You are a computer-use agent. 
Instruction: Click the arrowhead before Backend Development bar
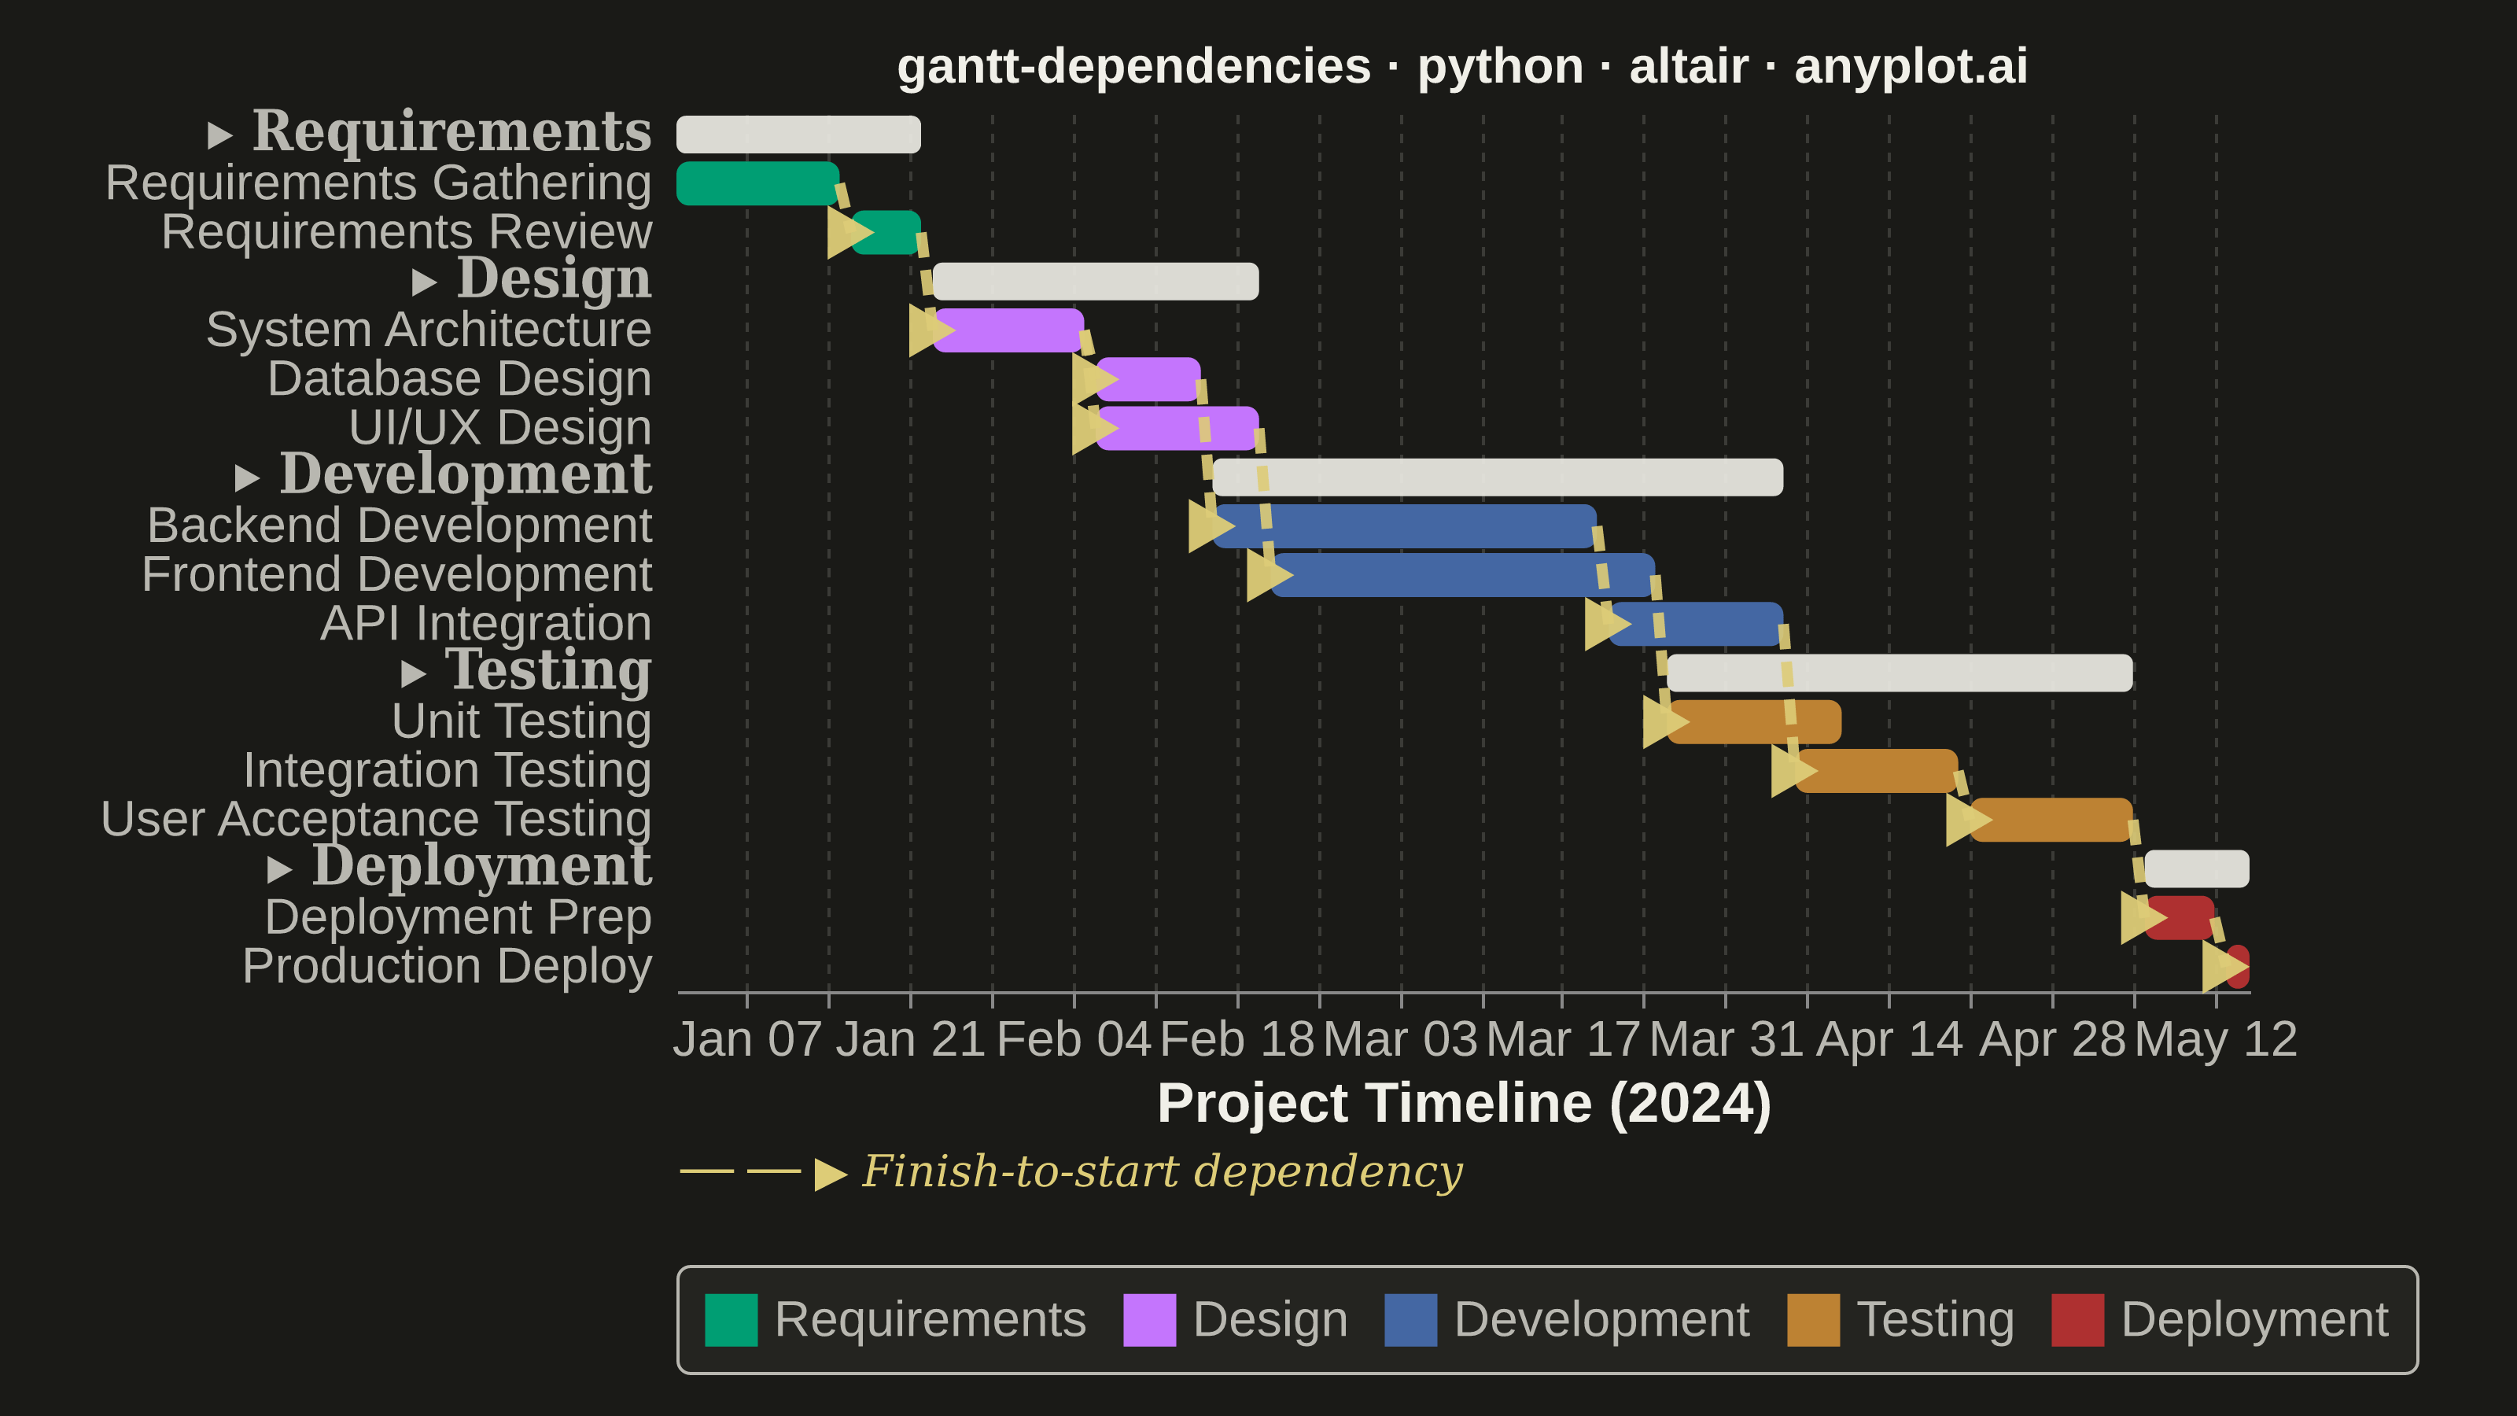1211,525
